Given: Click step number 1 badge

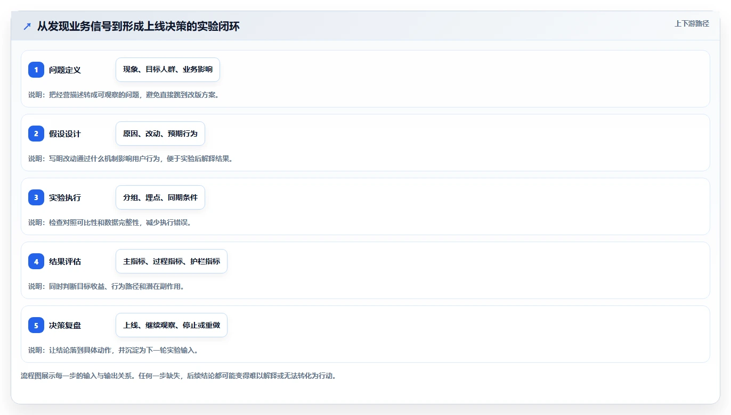Looking at the screenshot, I should tap(36, 70).
